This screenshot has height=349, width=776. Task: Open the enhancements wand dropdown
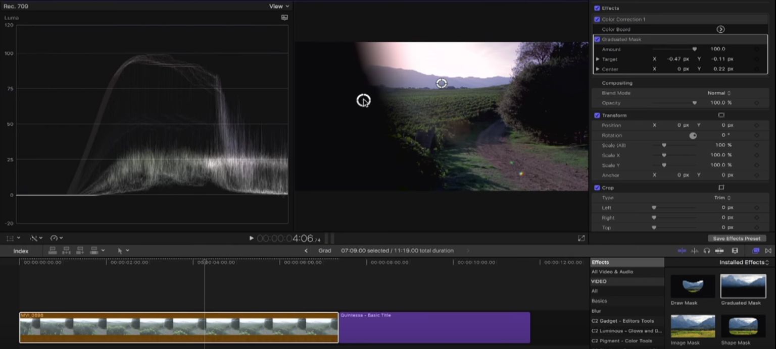coord(36,238)
